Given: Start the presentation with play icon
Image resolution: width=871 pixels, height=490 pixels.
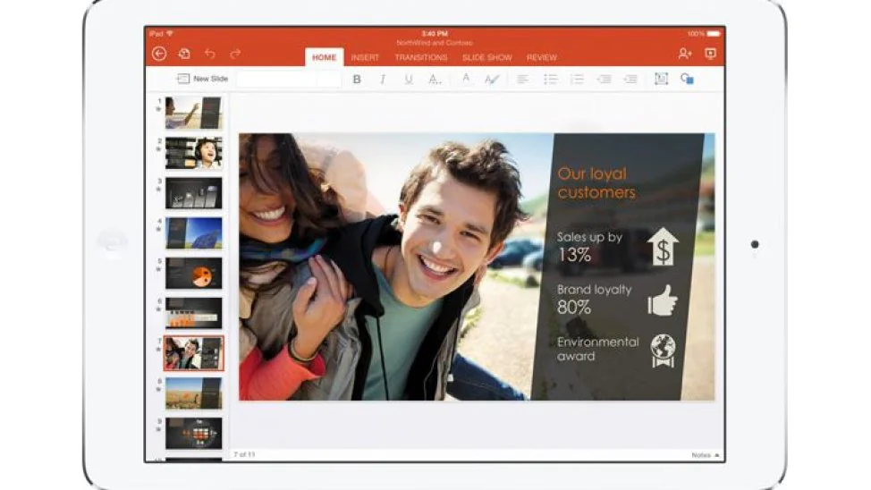Looking at the screenshot, I should click(710, 54).
